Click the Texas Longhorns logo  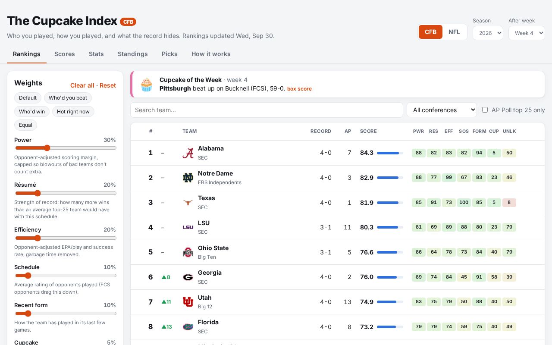[x=188, y=203]
